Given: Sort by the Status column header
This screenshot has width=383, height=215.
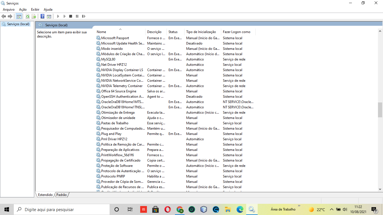Looking at the screenshot, I should click(176, 32).
